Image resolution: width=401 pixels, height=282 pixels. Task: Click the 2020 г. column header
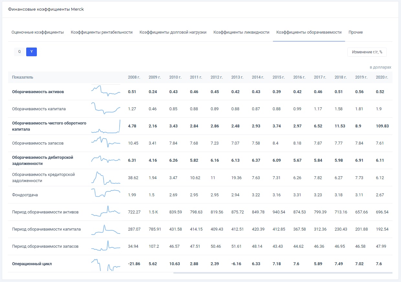pos(382,77)
